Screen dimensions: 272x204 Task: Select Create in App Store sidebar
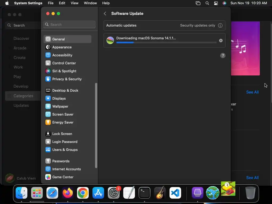click(x=20, y=58)
